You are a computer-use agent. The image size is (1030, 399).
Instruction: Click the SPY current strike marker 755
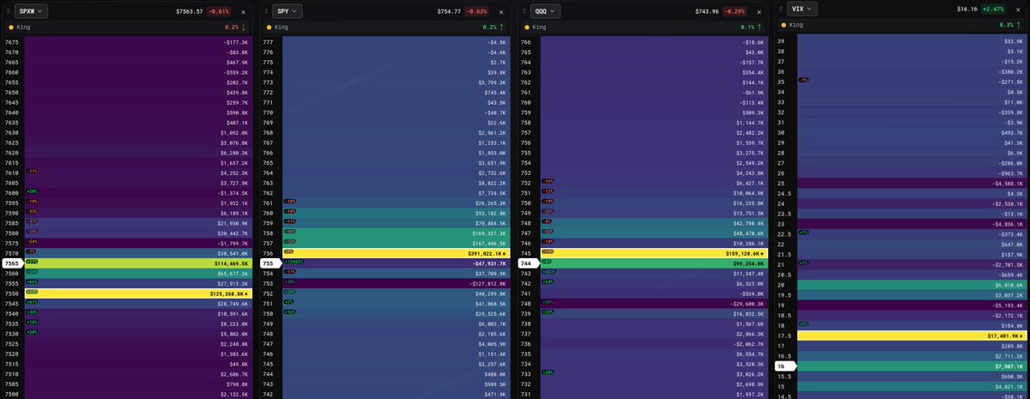pos(270,263)
